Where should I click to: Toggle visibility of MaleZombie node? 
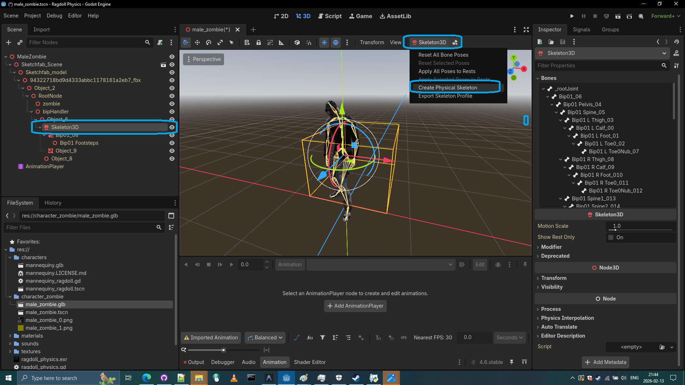click(172, 57)
